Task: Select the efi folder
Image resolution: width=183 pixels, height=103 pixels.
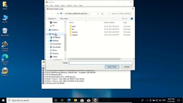Action: coord(73,29)
